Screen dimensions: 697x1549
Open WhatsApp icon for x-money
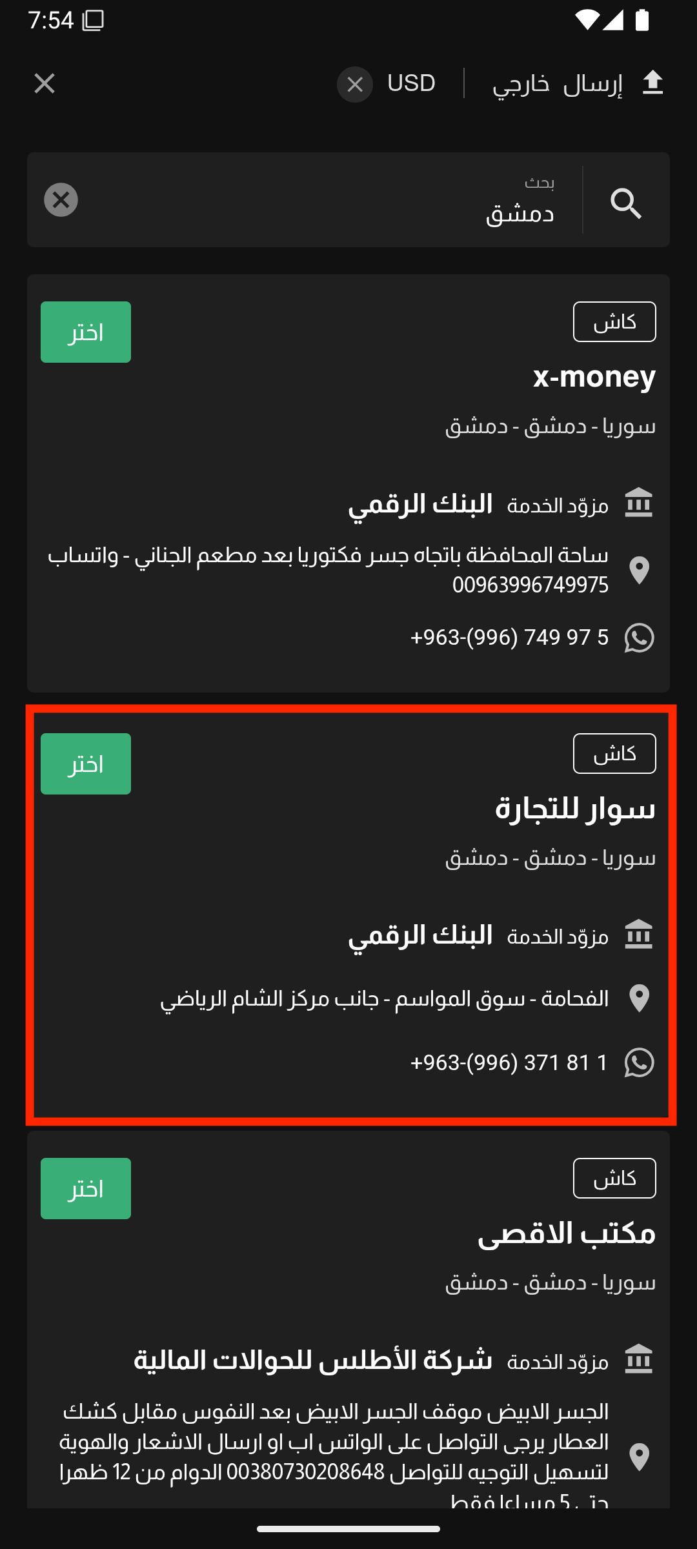tap(639, 638)
